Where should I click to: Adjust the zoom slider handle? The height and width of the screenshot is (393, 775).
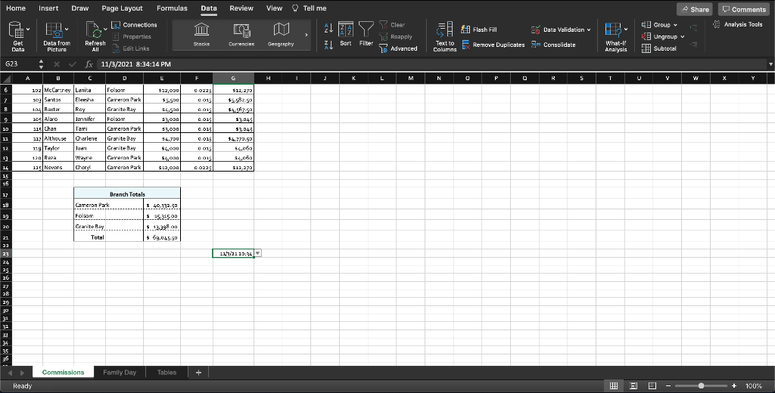coord(701,385)
